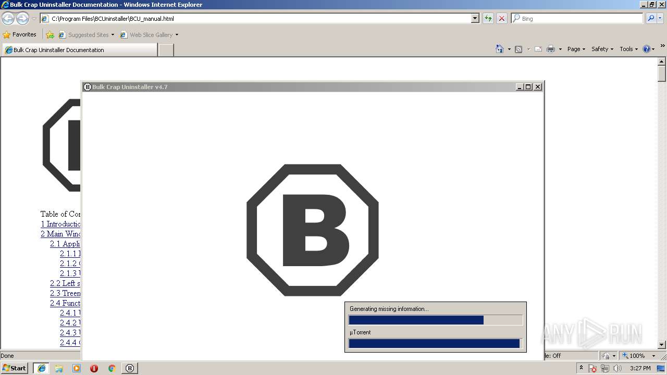Viewport: 667px width, 375px height.
Task: Launch Windows Media Player from taskbar
Action: 77,368
